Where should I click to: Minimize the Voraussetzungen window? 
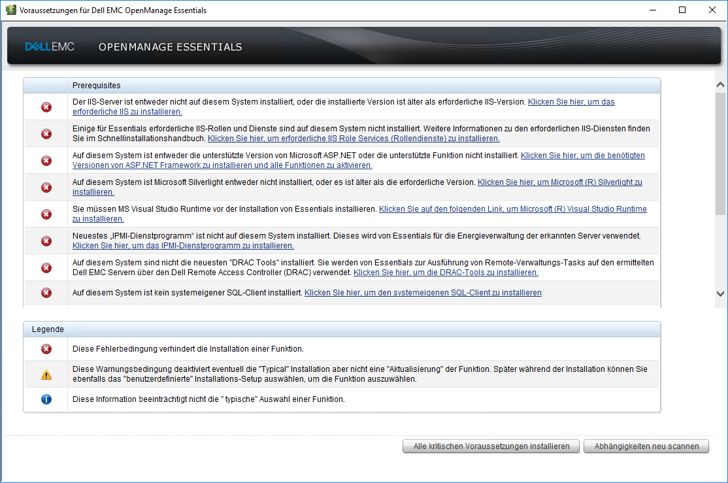tap(653, 10)
